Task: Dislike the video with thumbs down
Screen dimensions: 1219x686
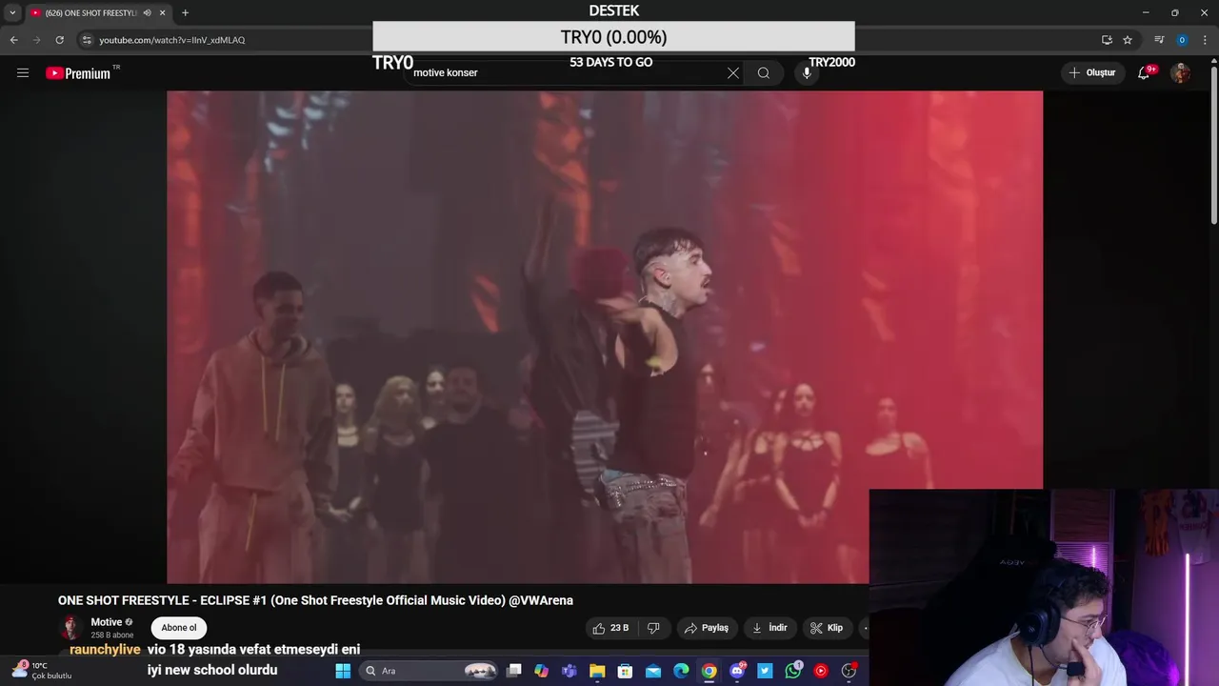Action: pyautogui.click(x=653, y=628)
